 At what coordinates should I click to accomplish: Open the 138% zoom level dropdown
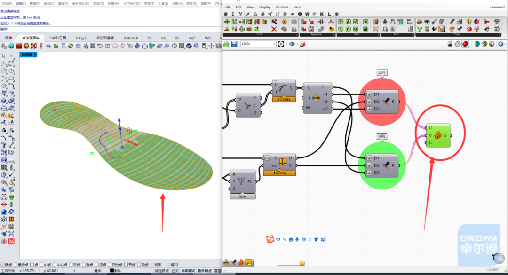coord(258,44)
